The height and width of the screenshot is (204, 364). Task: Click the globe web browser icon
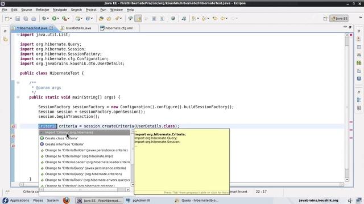173,19
